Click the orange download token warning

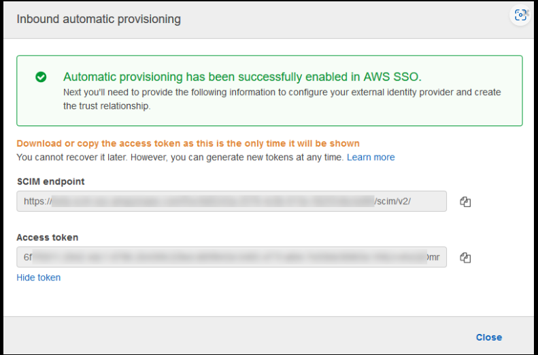pos(188,143)
